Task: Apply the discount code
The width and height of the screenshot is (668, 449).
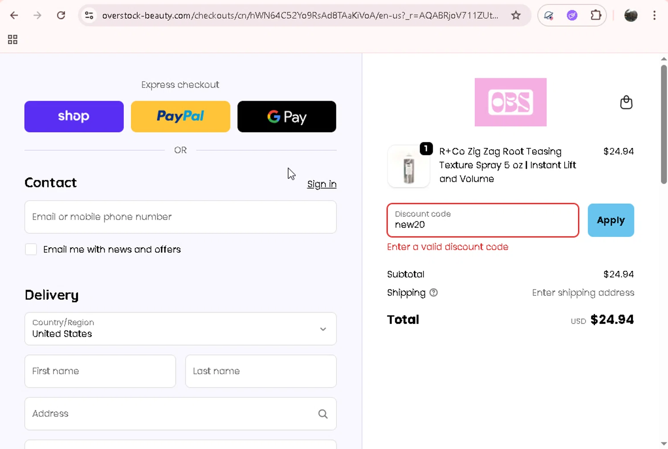Action: coord(611,220)
